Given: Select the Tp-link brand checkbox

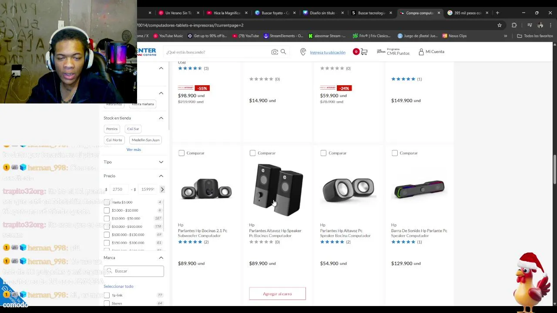Looking at the screenshot, I should (107, 295).
